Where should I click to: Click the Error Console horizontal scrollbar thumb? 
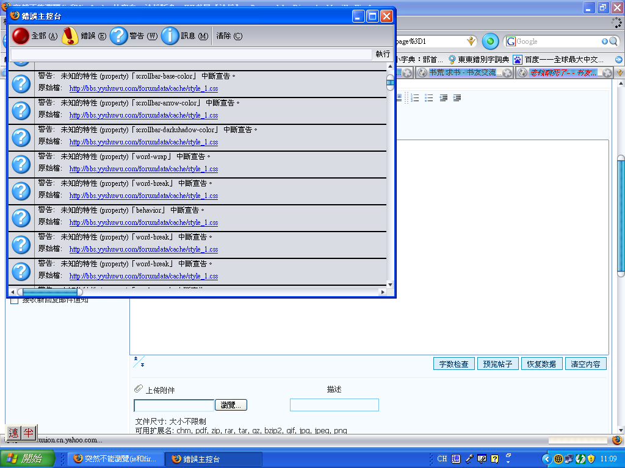(50, 292)
